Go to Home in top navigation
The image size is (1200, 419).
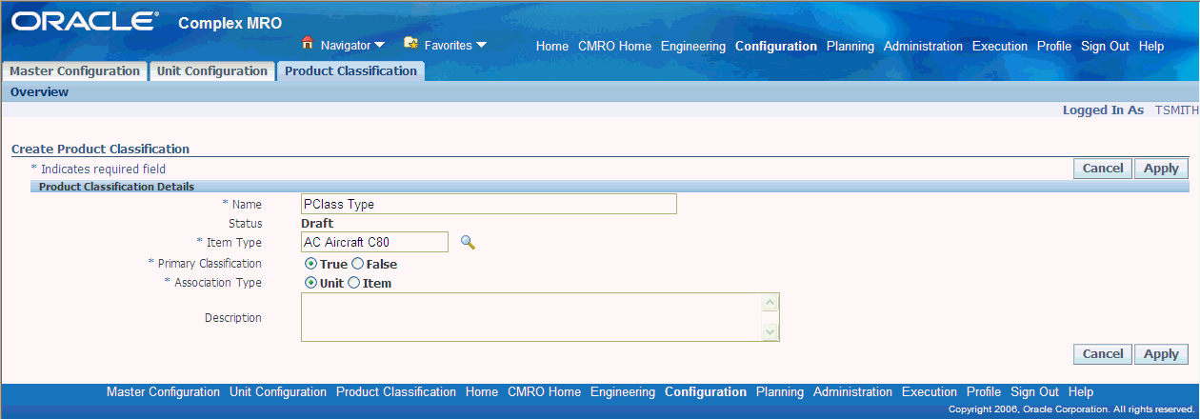point(552,47)
